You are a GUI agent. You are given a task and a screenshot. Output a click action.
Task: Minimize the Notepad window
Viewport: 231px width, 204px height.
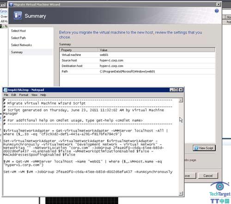(172, 90)
